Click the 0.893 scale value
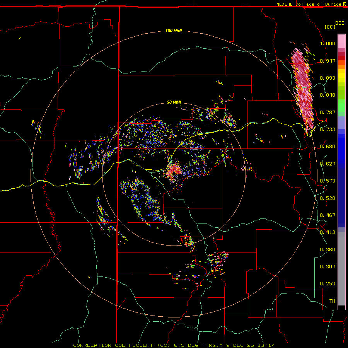Viewport: 348px width, 348px height. click(x=328, y=78)
